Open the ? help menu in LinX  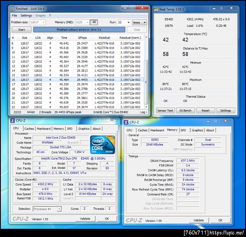pyautogui.click(x=50, y=16)
